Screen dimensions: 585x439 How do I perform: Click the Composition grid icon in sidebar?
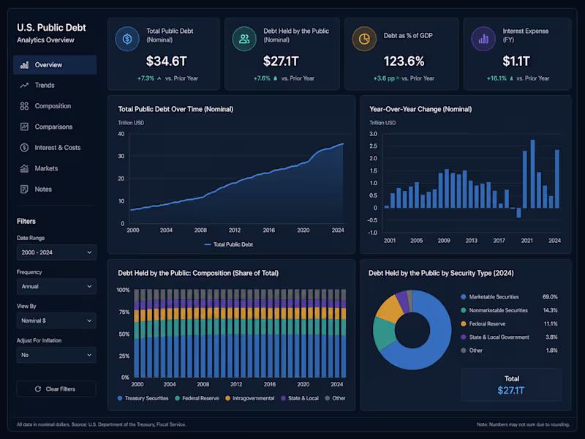[24, 106]
